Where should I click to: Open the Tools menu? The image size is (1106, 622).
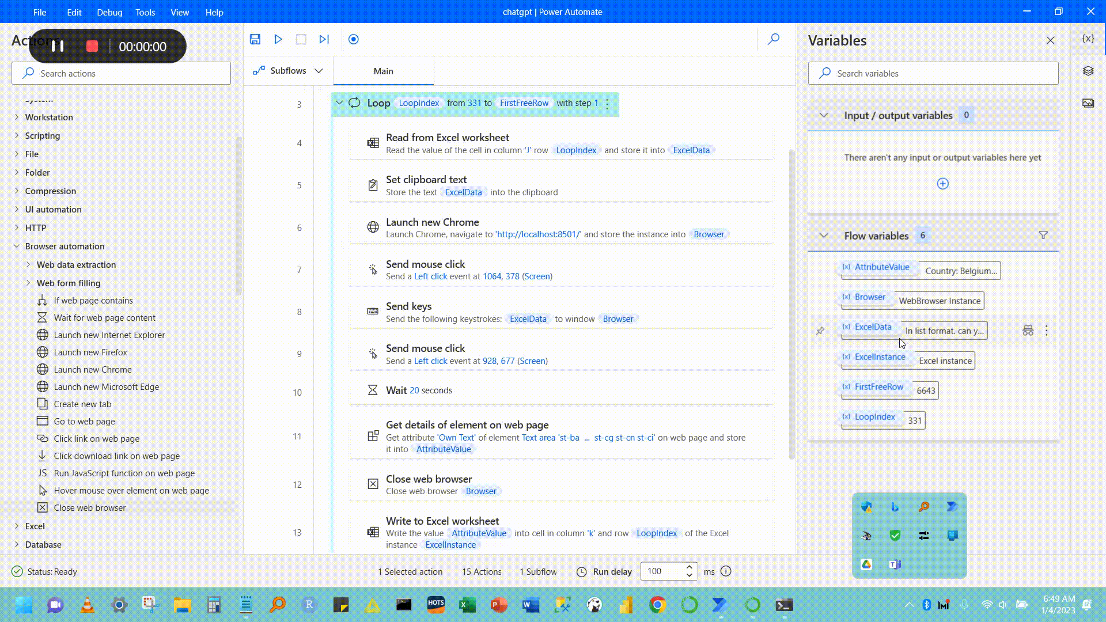145,12
